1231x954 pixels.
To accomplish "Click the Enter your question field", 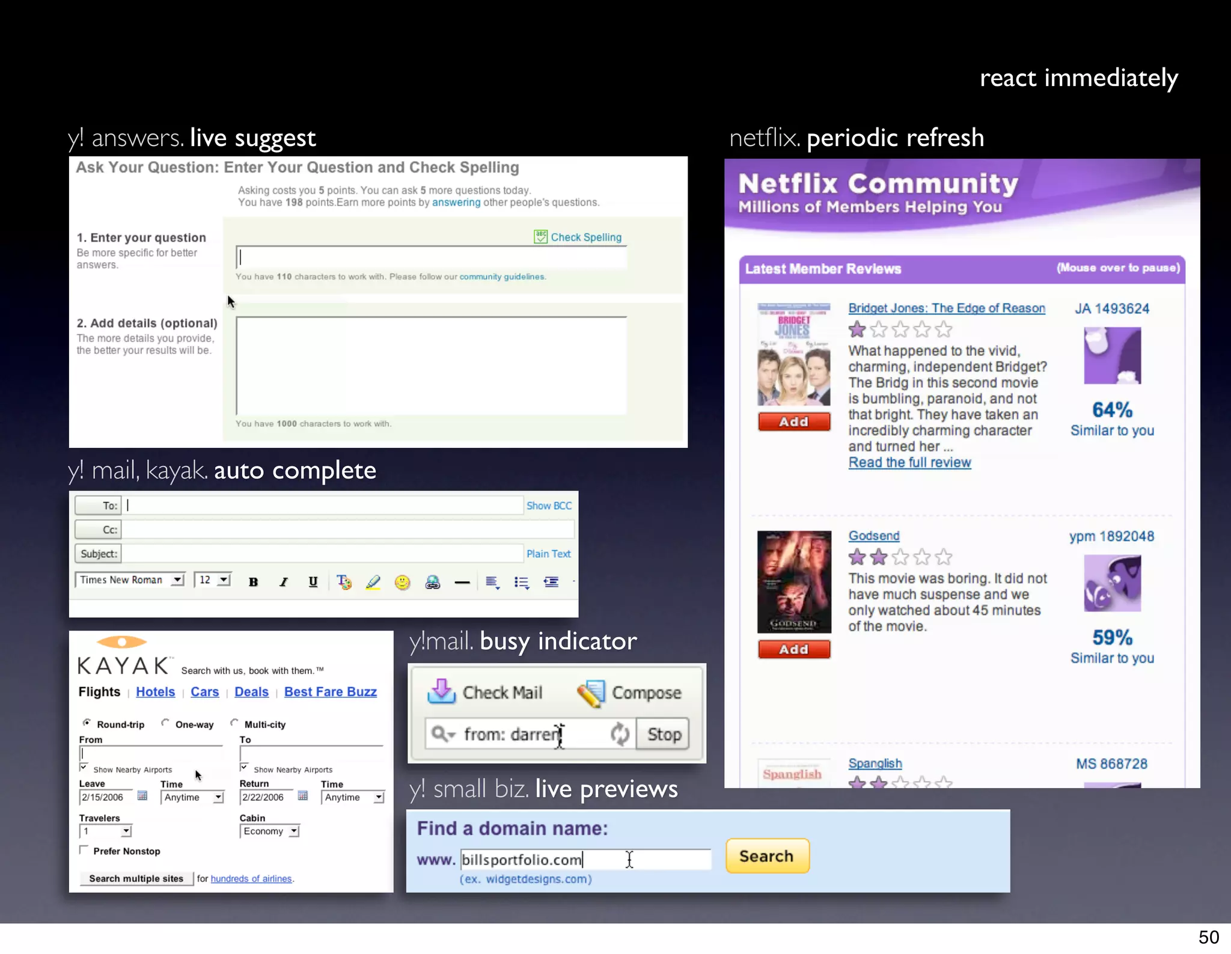I will tap(432, 257).
